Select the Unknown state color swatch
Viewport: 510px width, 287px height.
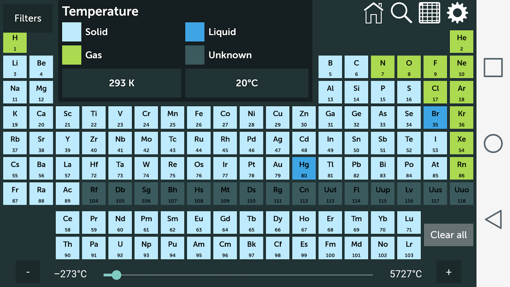[x=195, y=55]
